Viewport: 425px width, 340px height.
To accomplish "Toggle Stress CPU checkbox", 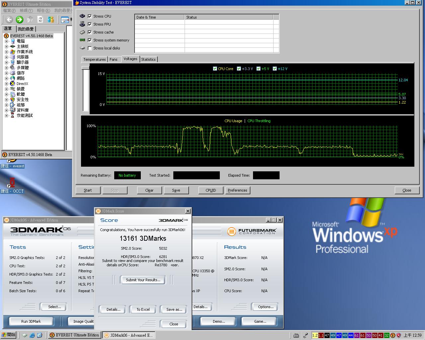I will pyautogui.click(x=90, y=16).
